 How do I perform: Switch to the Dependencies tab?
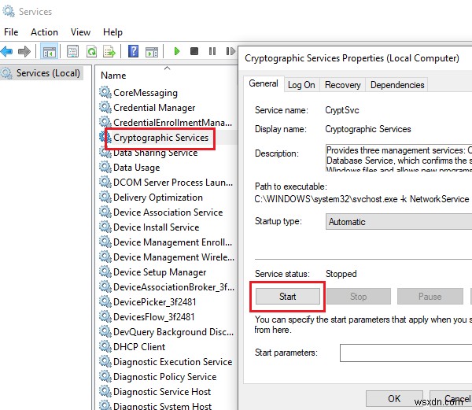[397, 85]
